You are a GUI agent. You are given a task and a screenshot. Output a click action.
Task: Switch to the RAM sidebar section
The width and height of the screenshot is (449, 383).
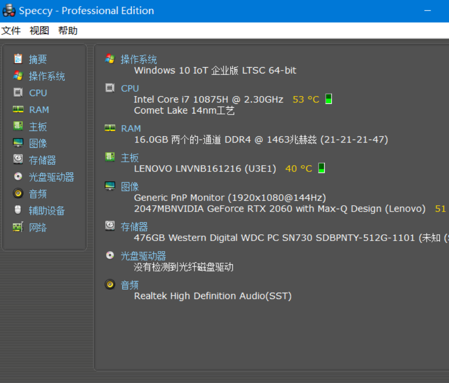click(39, 110)
